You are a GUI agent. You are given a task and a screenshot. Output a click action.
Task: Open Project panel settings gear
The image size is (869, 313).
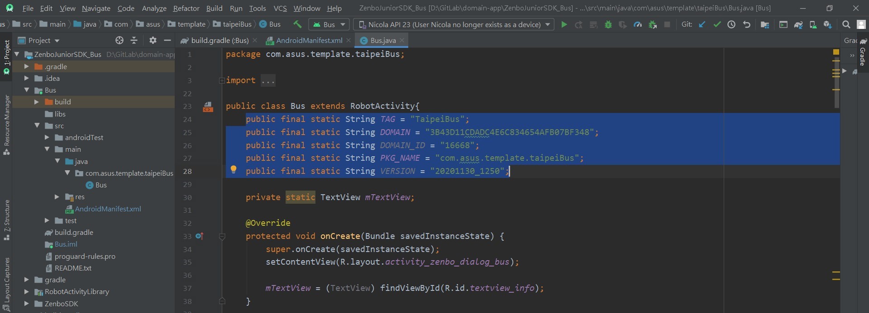[x=153, y=40]
